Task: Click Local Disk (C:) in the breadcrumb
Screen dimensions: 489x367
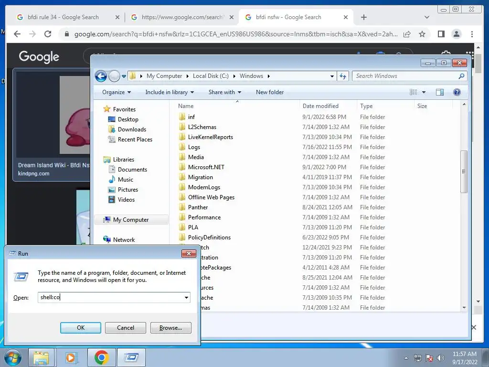Action: click(x=211, y=76)
